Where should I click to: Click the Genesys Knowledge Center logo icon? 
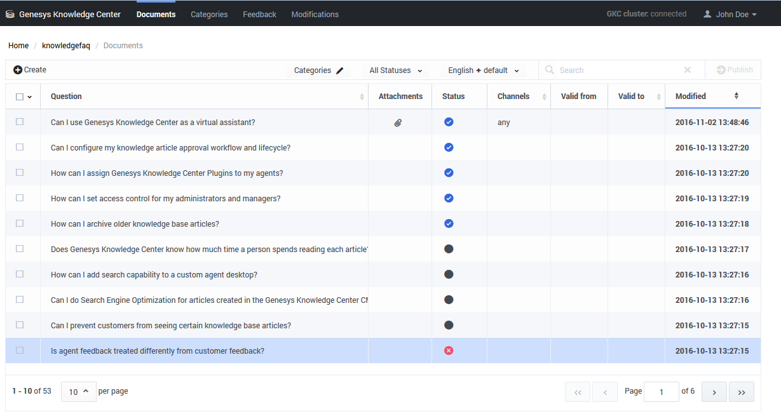click(x=10, y=15)
